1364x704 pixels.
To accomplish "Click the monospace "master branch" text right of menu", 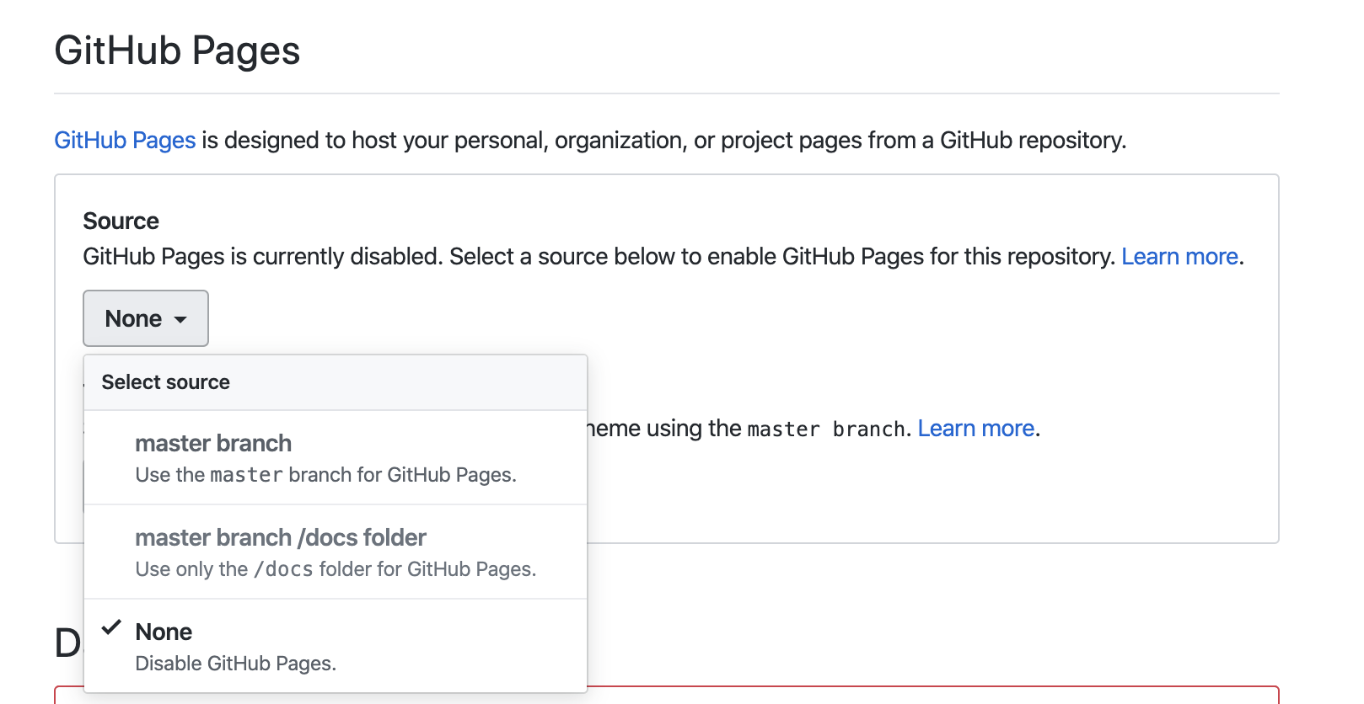I will click(825, 429).
